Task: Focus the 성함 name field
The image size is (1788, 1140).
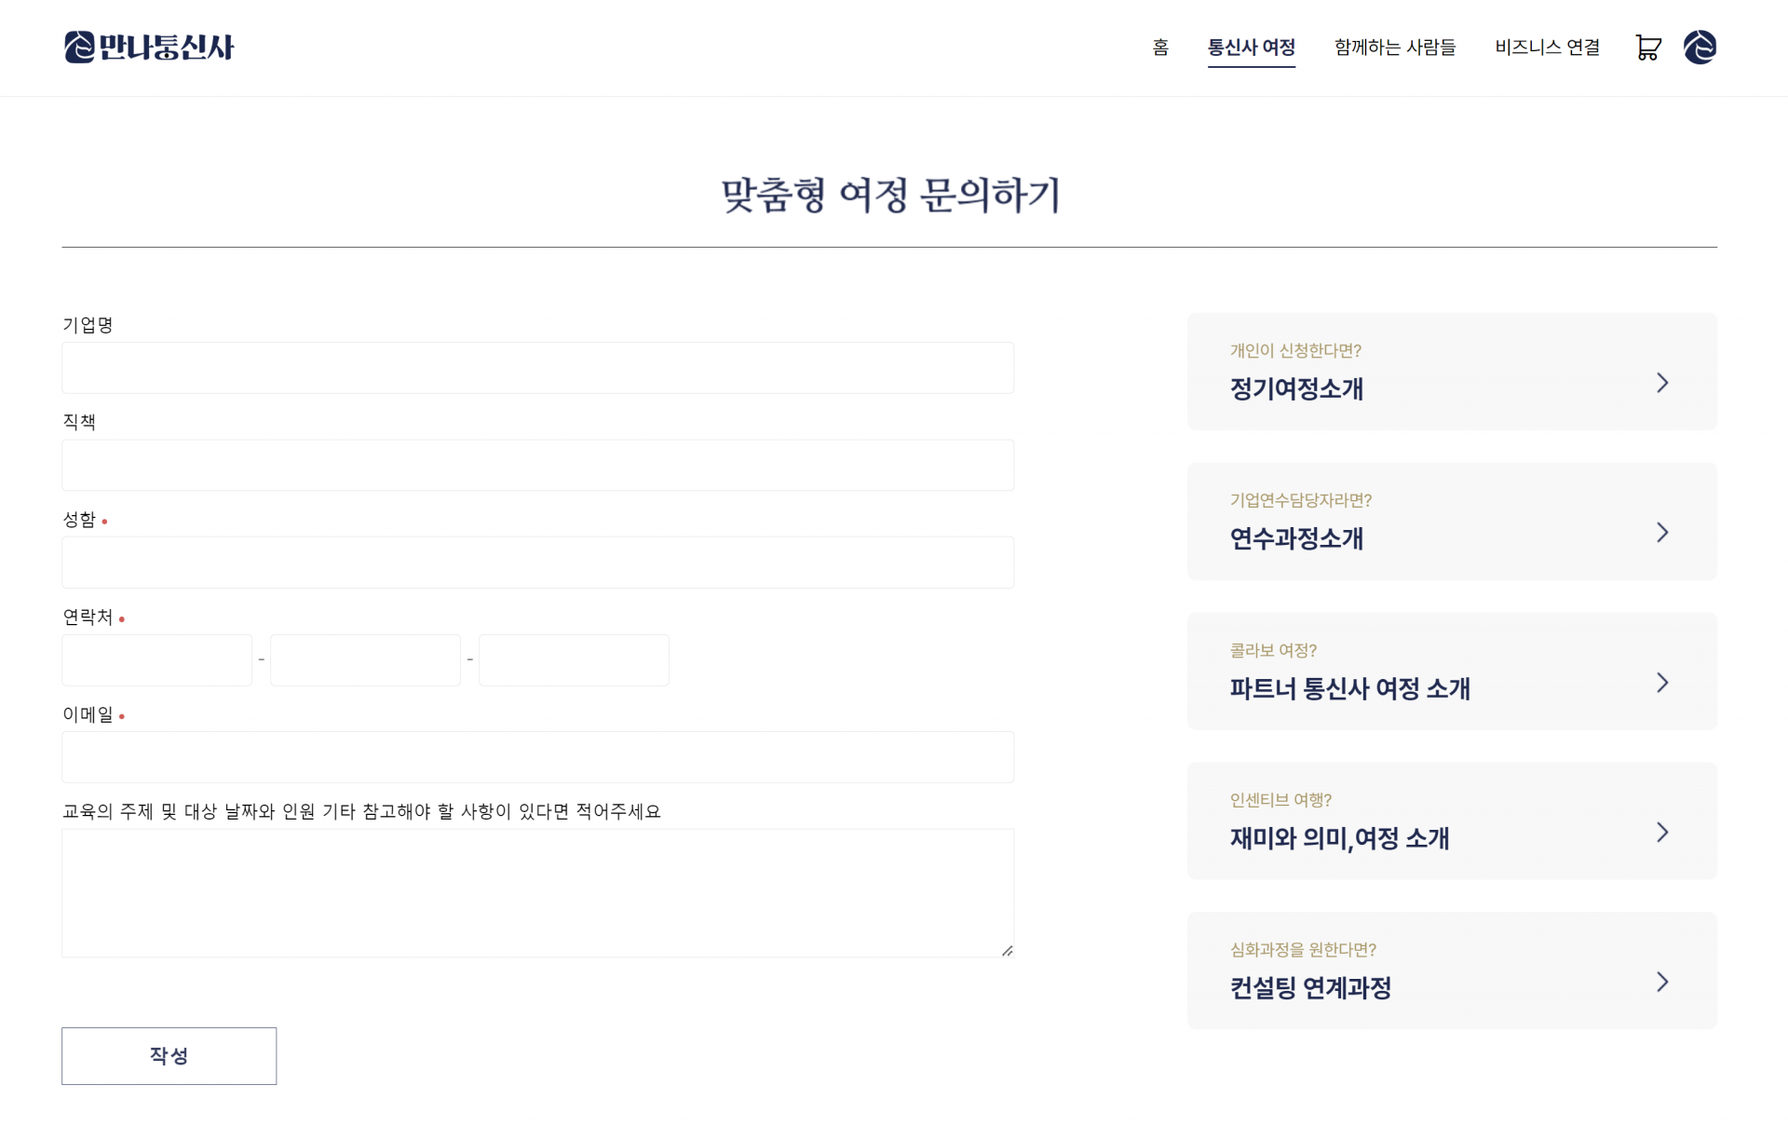Action: tap(537, 563)
